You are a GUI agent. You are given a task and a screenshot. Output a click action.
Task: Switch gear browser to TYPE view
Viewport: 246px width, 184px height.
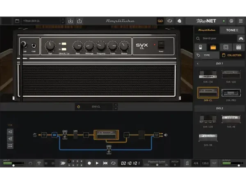(207, 55)
